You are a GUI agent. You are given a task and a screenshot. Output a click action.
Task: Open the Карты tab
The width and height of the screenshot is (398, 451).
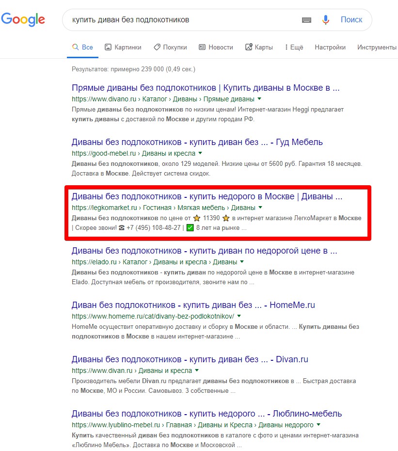coord(259,47)
